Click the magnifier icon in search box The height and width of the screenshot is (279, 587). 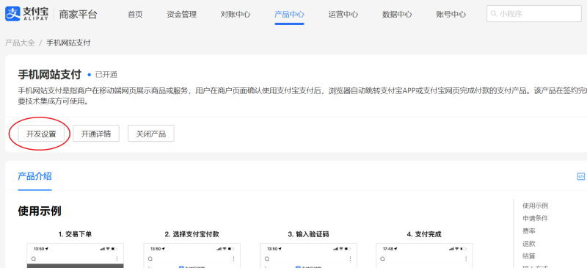(494, 14)
